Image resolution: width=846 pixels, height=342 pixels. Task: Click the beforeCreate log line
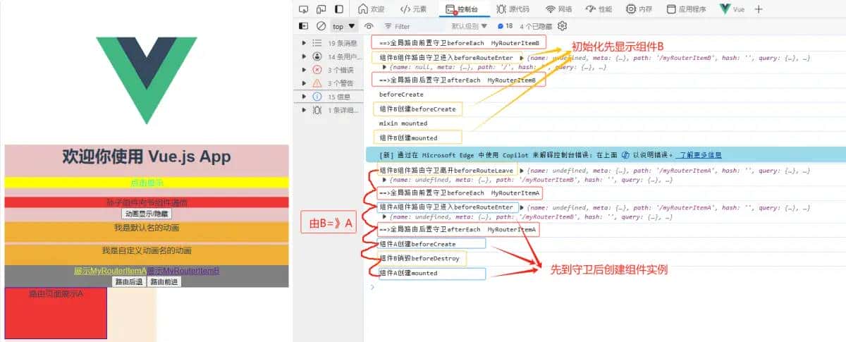coord(401,94)
